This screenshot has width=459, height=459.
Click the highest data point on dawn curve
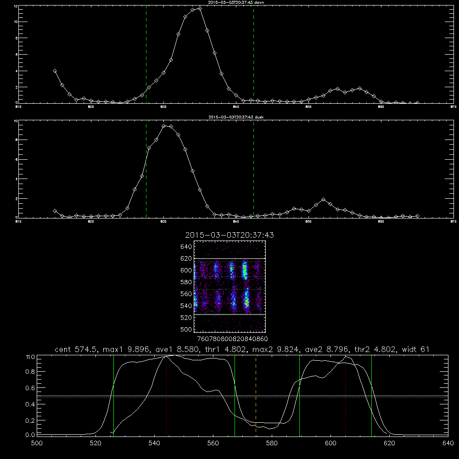tap(200, 8)
